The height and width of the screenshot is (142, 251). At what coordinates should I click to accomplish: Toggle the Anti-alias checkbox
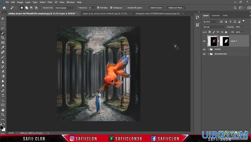(x=98, y=8)
